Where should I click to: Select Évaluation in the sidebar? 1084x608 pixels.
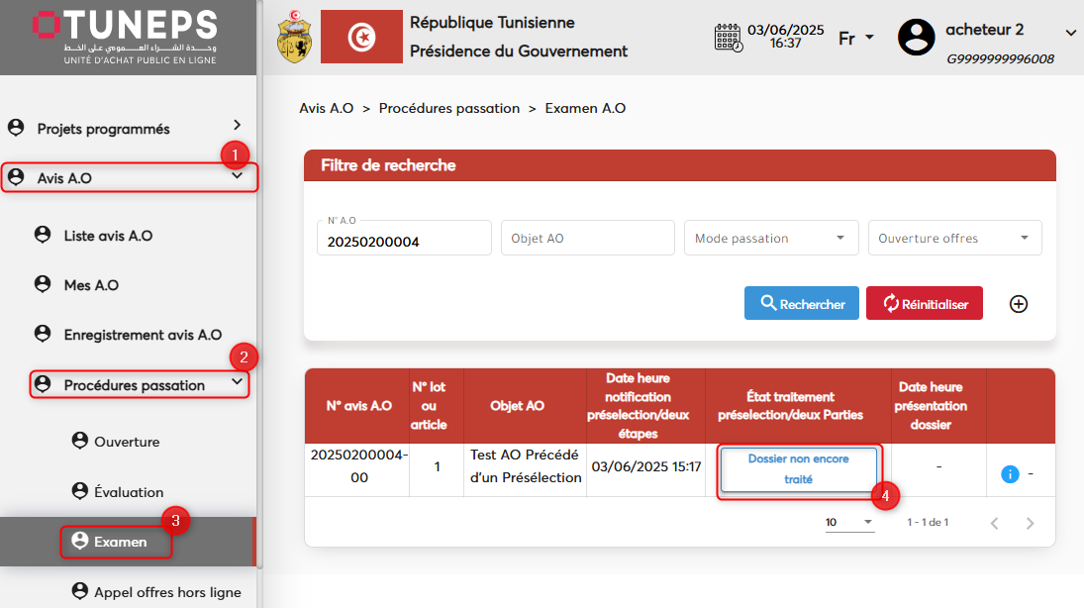click(129, 492)
